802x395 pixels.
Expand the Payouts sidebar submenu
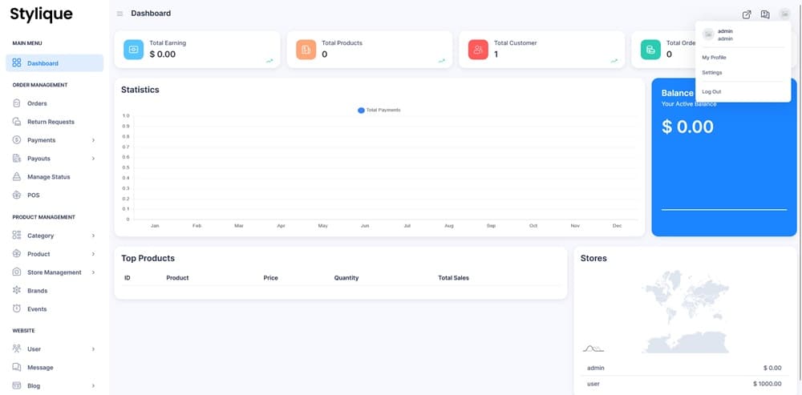(93, 159)
